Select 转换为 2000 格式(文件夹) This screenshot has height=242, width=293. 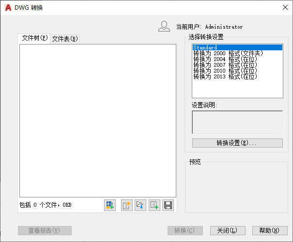point(237,53)
